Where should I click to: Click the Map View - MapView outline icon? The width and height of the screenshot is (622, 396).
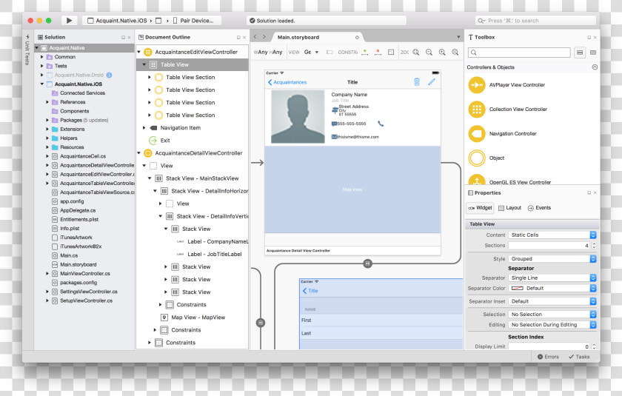click(x=164, y=318)
